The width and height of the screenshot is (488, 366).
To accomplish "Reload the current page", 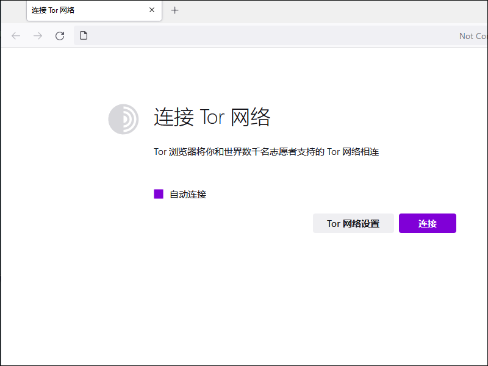I will pos(60,36).
